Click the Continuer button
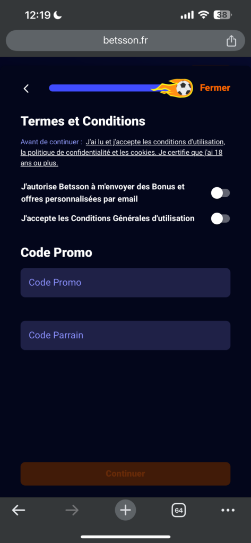The width and height of the screenshot is (251, 543). (x=125, y=474)
